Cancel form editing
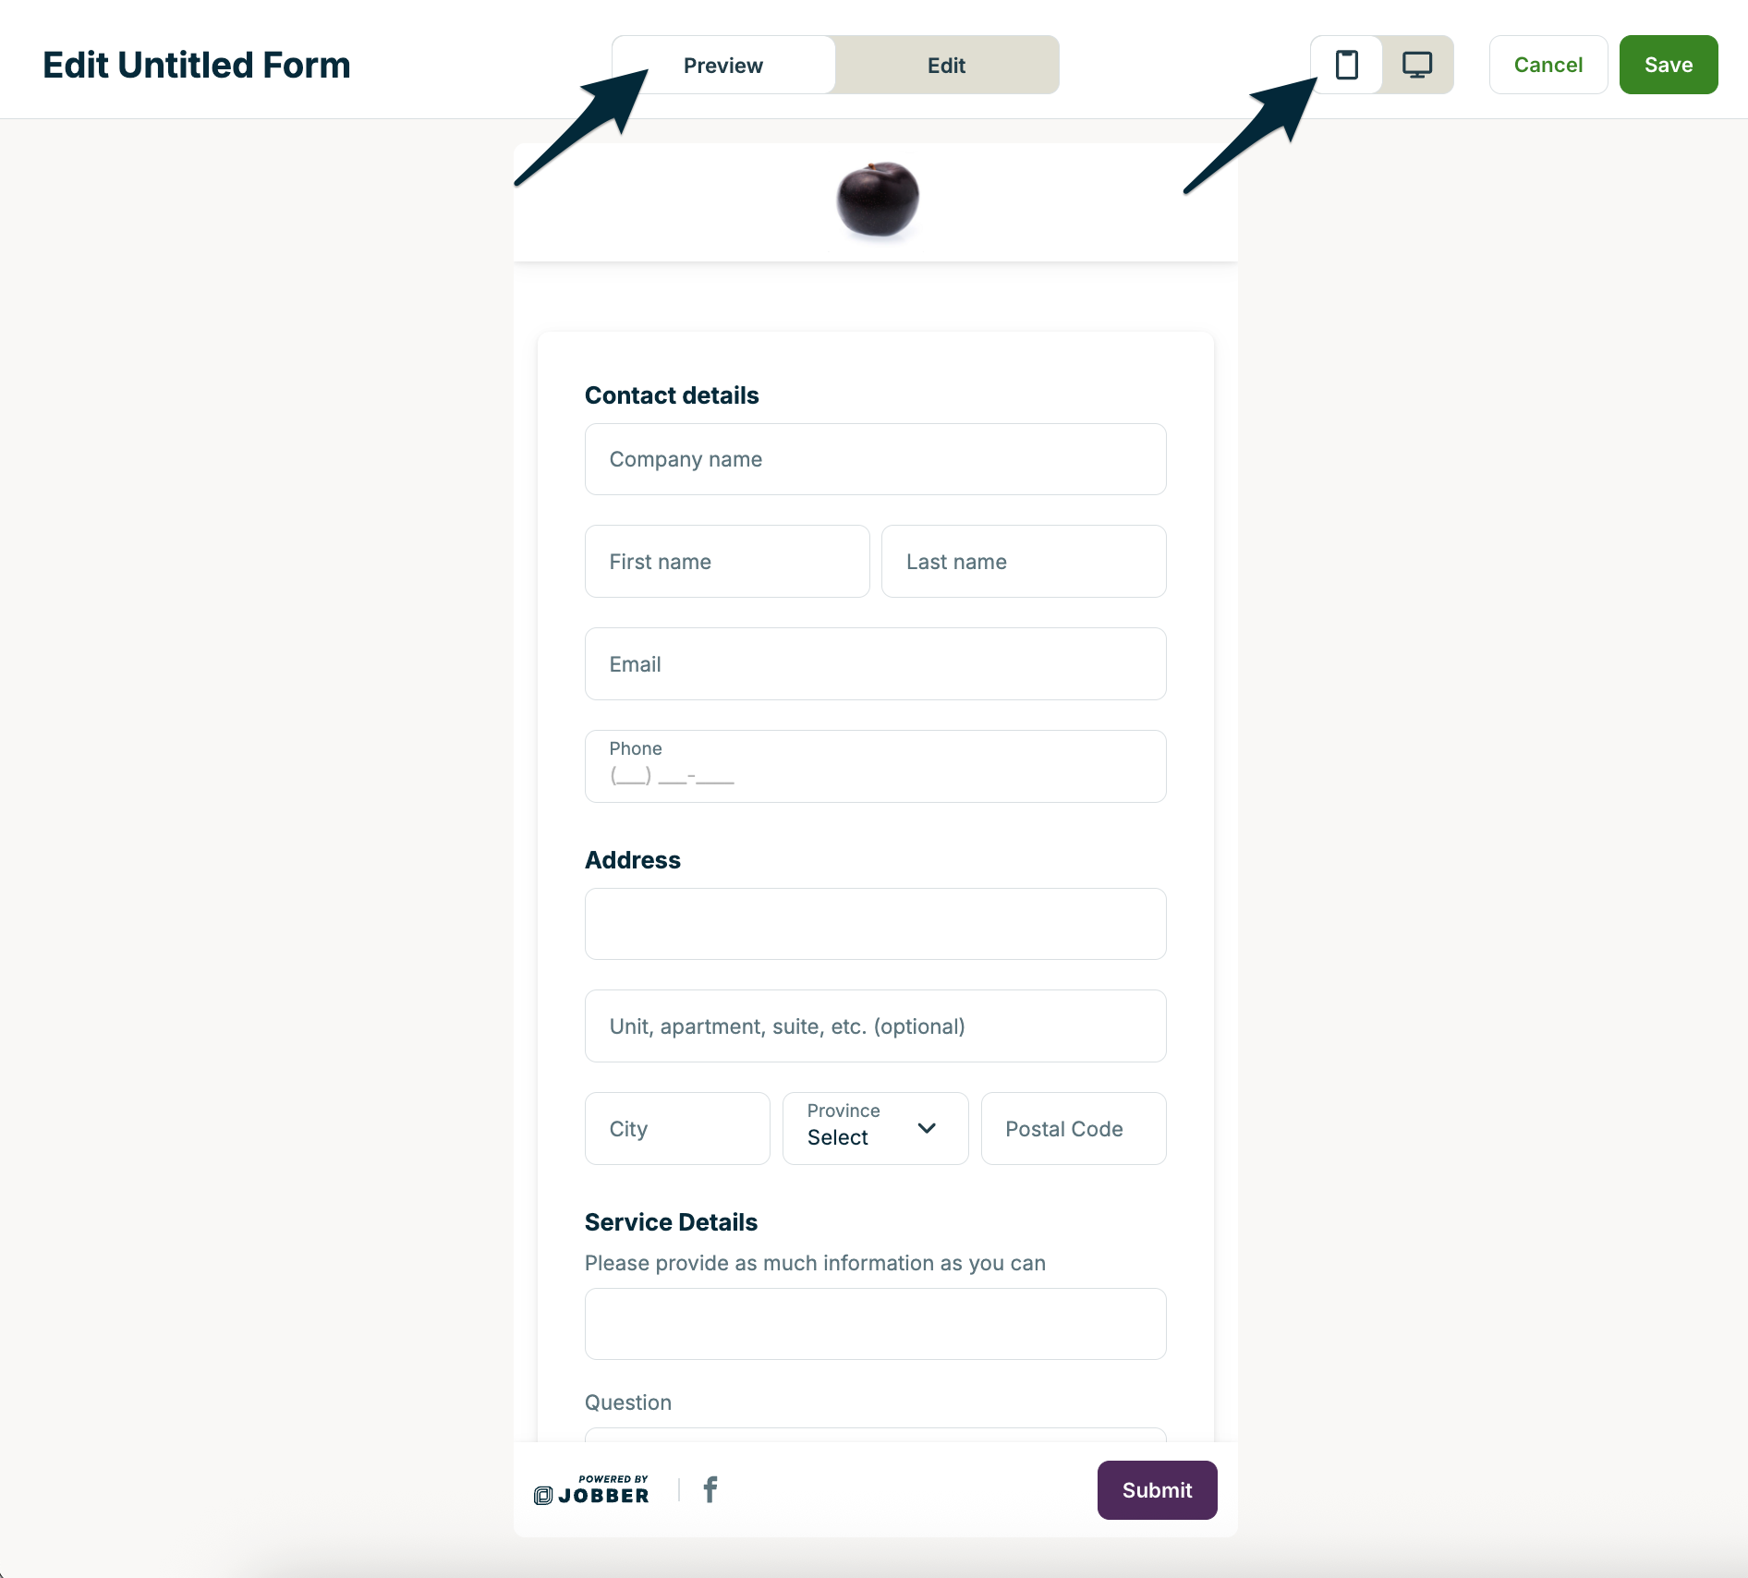This screenshot has width=1748, height=1578. pos(1548,65)
